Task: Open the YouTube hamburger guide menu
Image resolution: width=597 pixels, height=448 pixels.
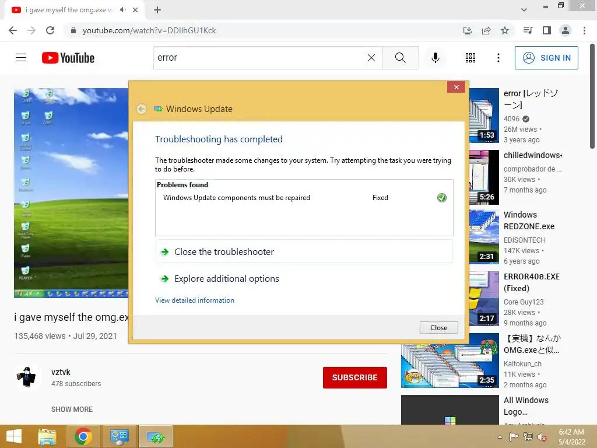Action: click(21, 58)
